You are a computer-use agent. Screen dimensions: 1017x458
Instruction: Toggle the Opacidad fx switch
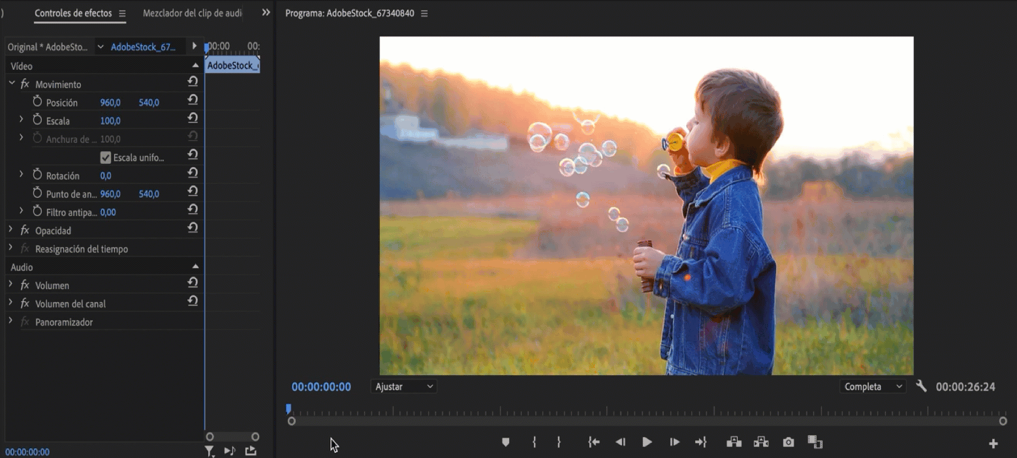pos(25,230)
